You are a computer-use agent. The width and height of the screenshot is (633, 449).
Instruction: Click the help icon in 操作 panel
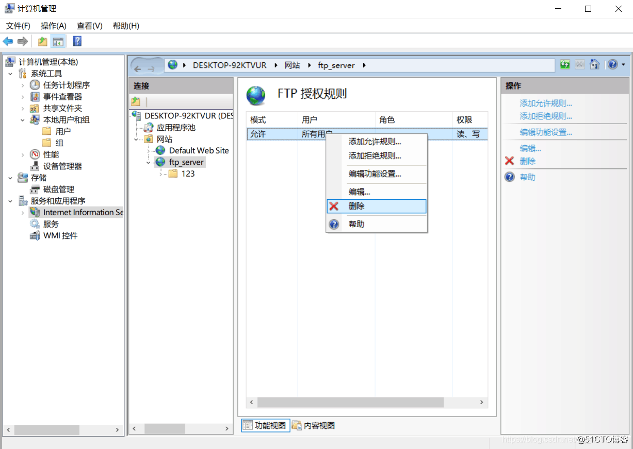[x=510, y=177]
